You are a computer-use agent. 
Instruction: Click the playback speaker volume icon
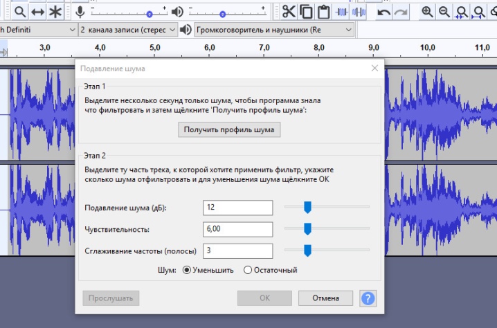(177, 12)
